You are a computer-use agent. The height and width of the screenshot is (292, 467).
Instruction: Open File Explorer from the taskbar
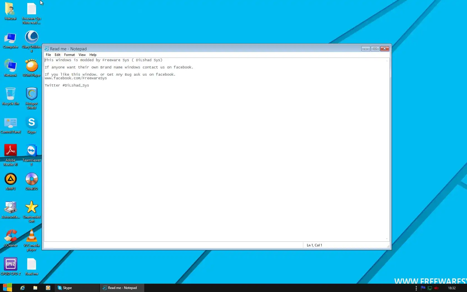(35, 288)
